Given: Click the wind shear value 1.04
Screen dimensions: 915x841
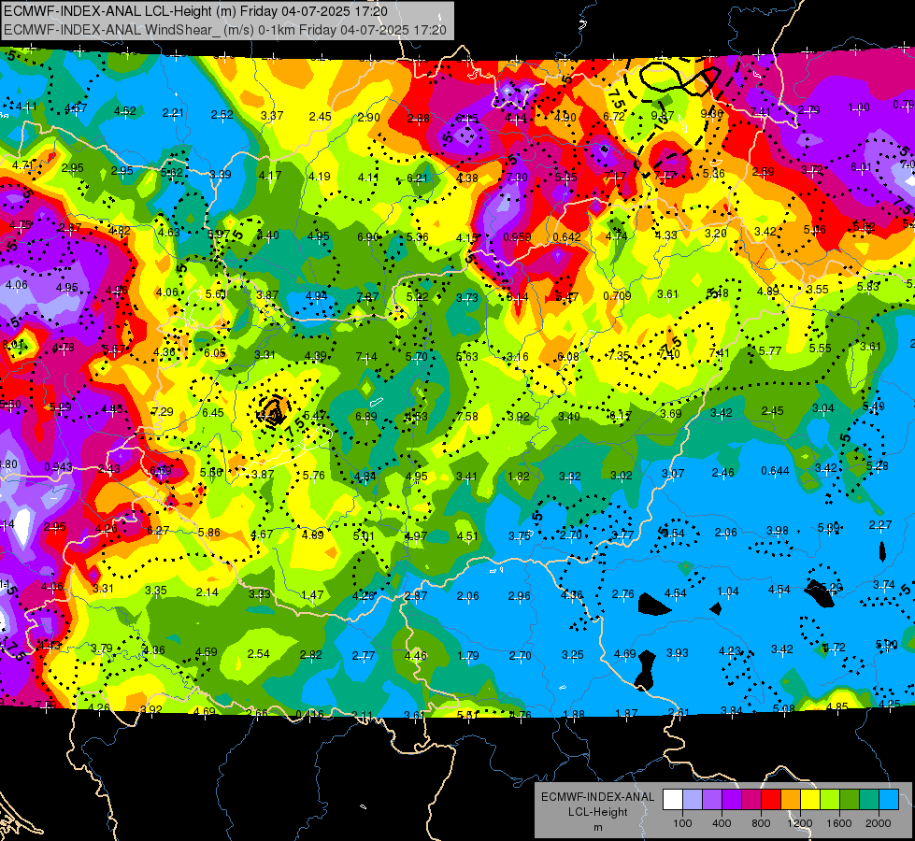Looking at the screenshot, I should click(x=728, y=592).
